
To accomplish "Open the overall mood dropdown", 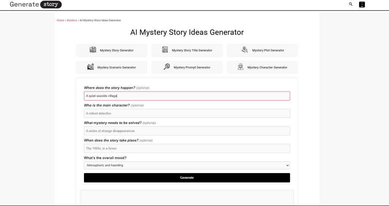I will tap(187, 165).
